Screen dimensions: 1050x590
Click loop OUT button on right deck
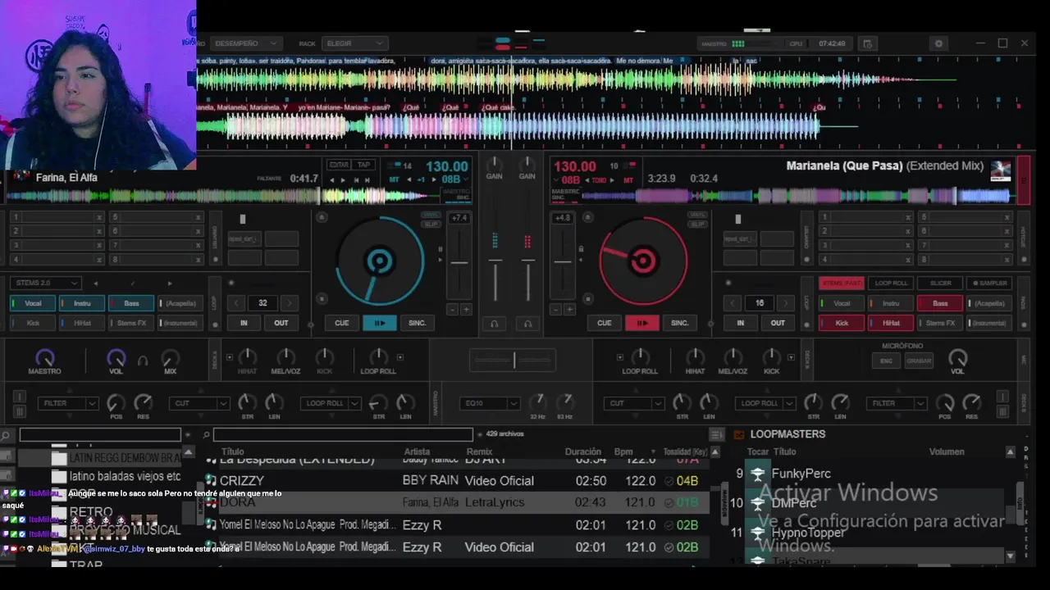click(x=778, y=323)
